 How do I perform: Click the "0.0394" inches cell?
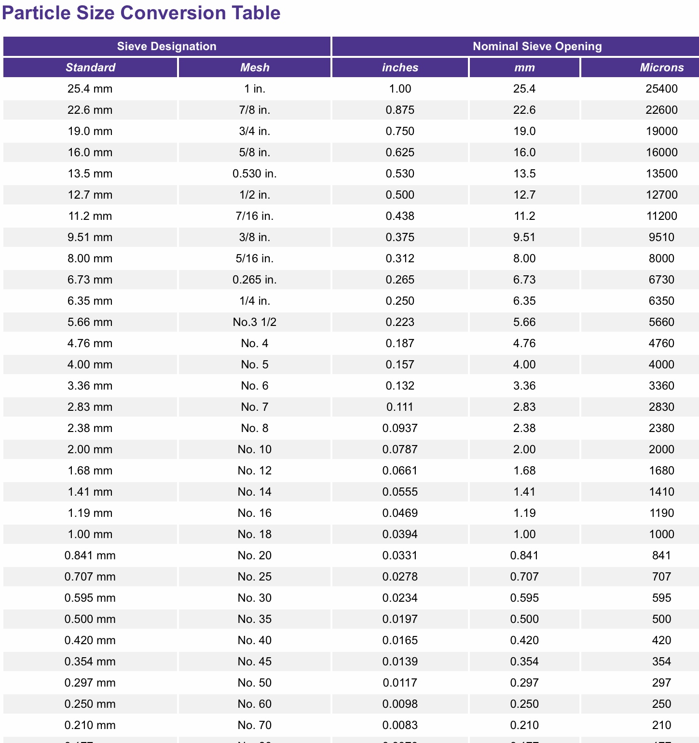coord(400,534)
